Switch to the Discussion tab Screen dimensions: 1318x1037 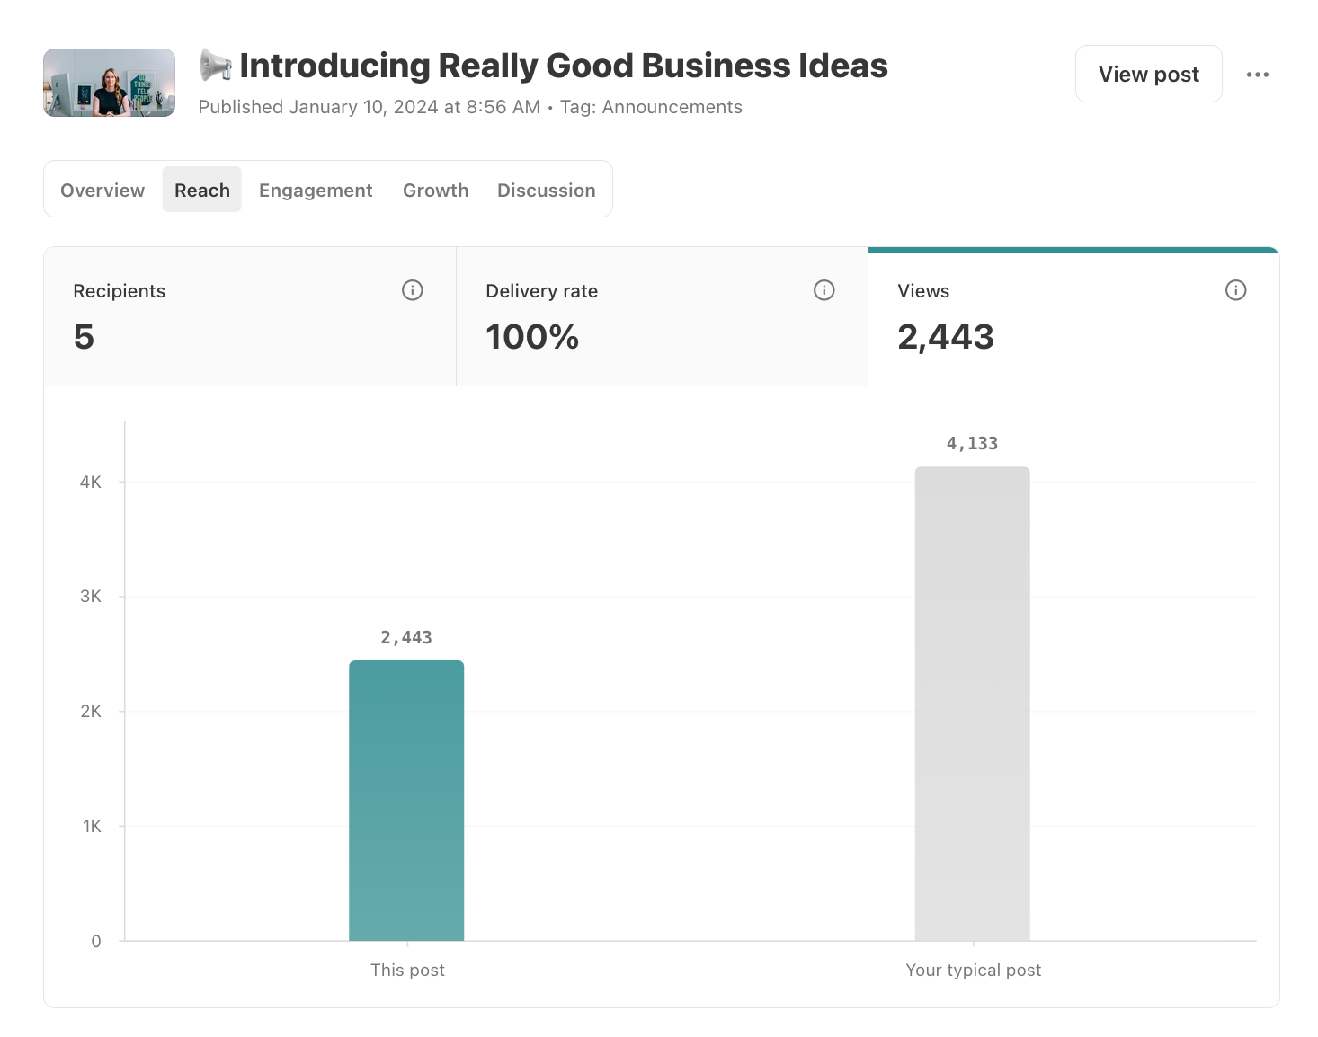[x=546, y=190]
